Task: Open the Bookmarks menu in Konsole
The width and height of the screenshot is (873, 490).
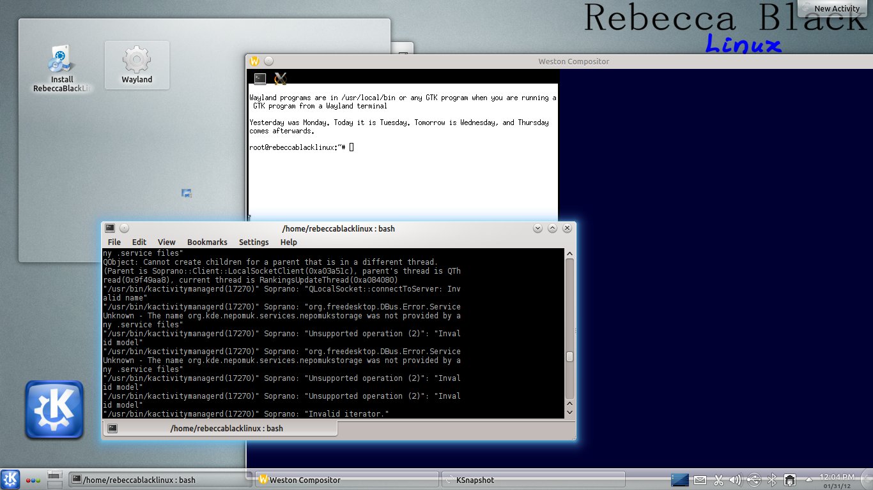Action: pos(207,242)
